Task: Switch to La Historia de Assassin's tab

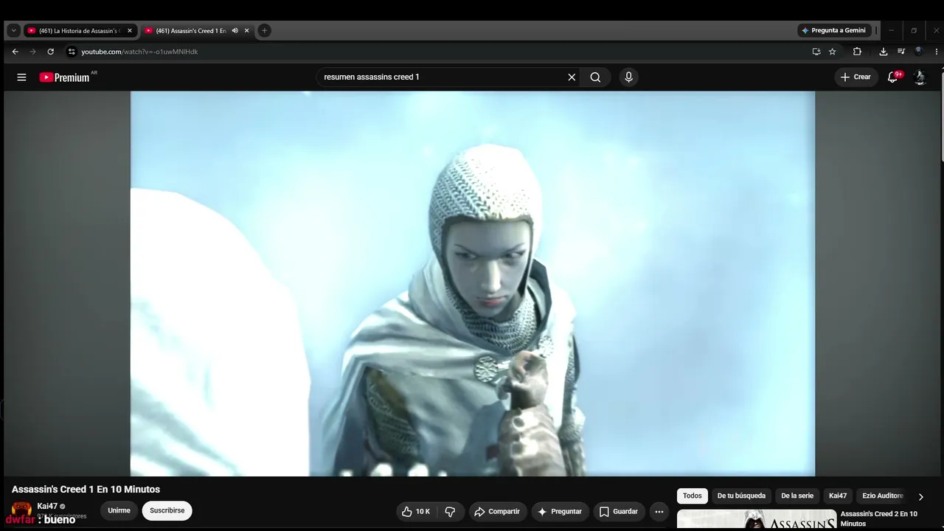Action: pyautogui.click(x=80, y=31)
